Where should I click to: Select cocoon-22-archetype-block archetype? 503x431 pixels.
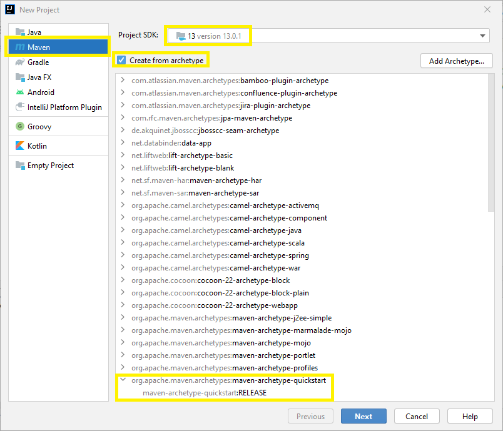click(x=210, y=280)
